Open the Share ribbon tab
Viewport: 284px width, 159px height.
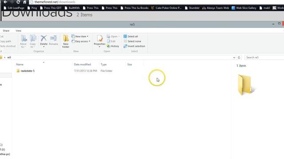coord(6,30)
